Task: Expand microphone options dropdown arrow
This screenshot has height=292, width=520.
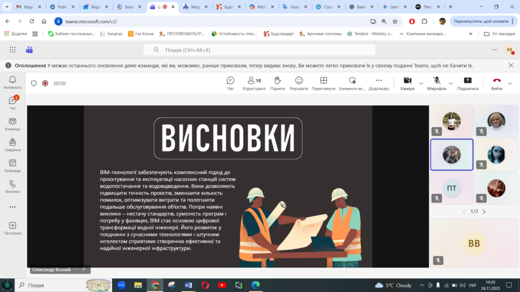Action: [x=451, y=84]
